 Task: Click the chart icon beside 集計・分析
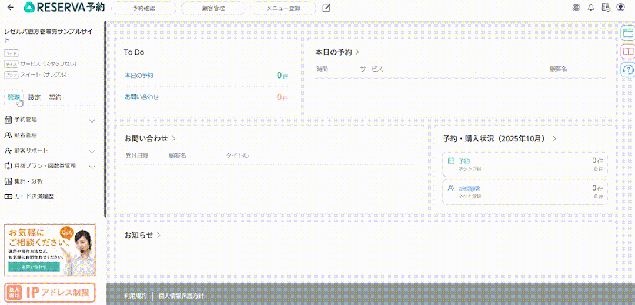(8, 181)
